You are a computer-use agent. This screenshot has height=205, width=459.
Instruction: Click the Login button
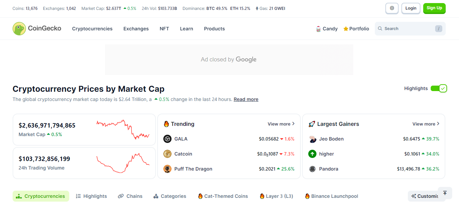click(411, 8)
